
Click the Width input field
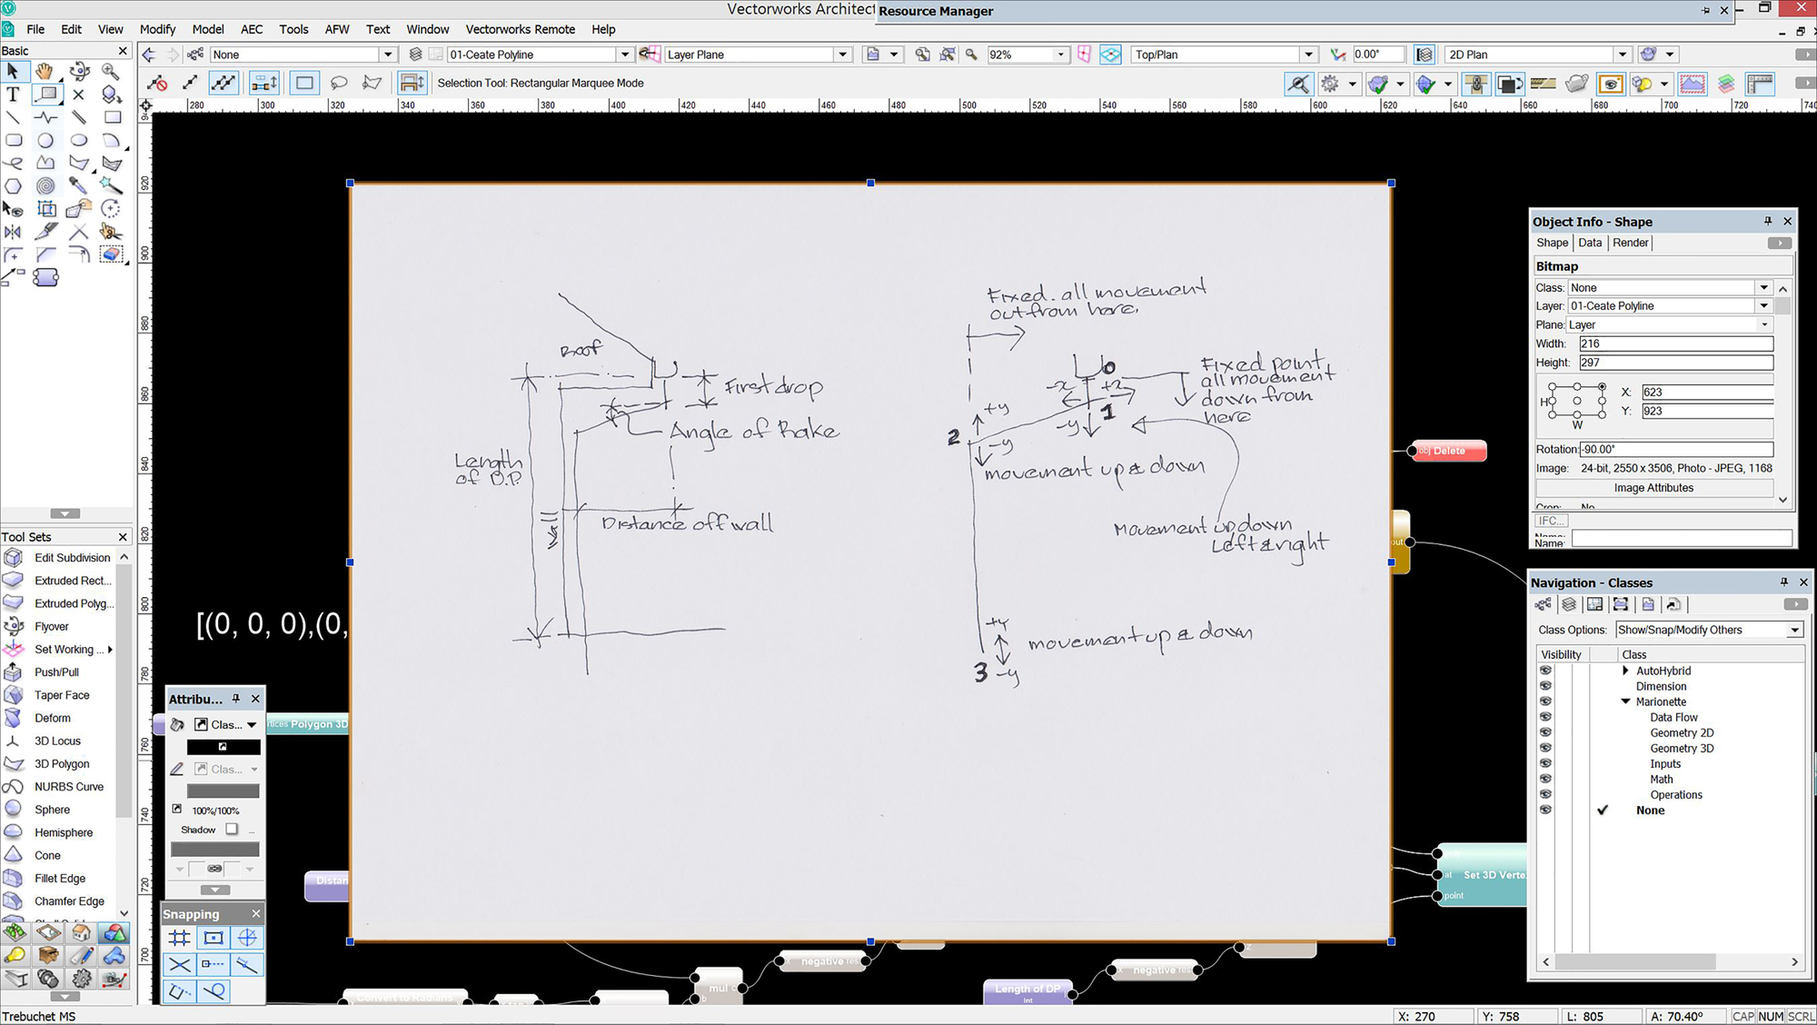[x=1675, y=343]
